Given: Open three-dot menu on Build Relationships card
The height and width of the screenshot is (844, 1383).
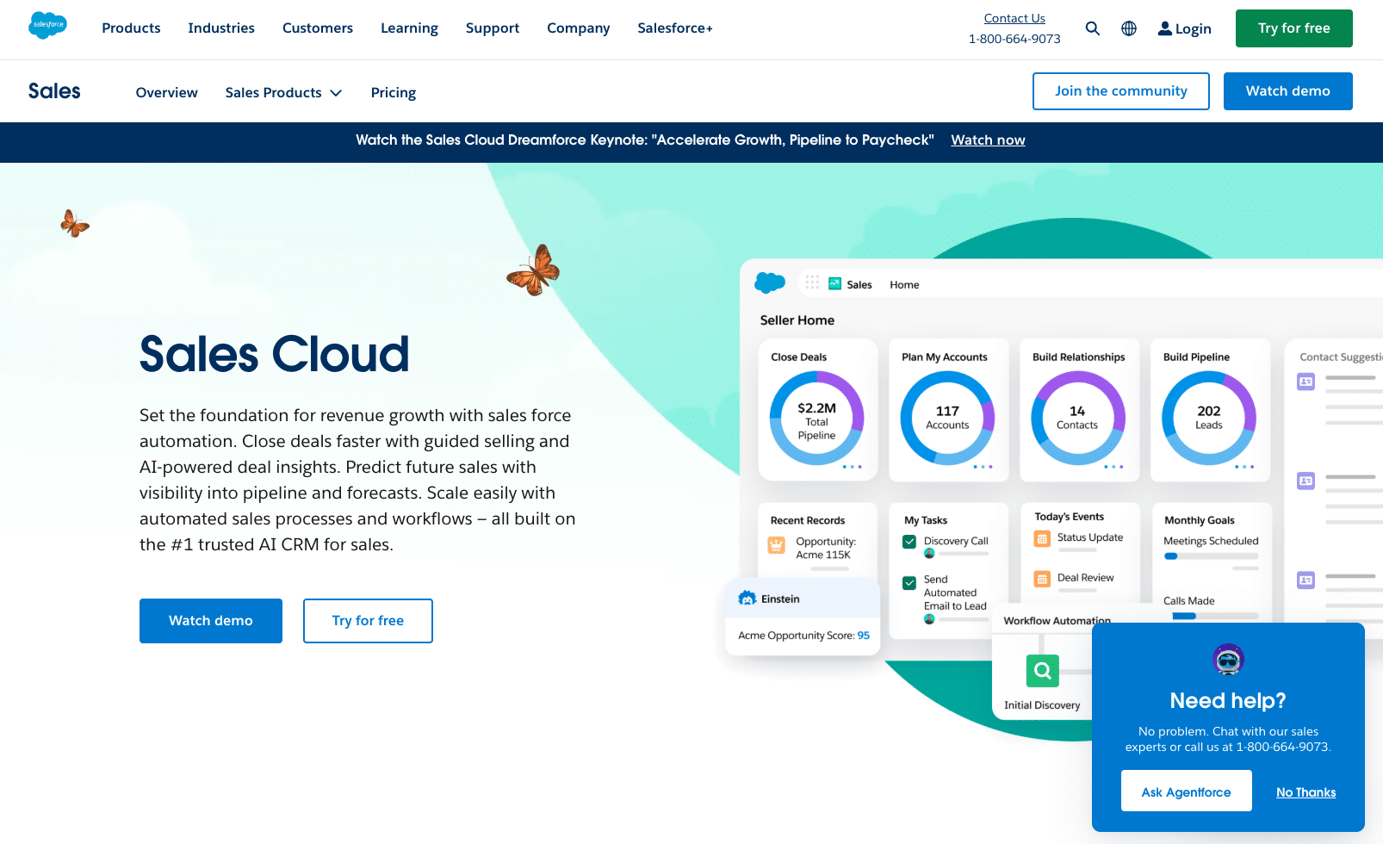Looking at the screenshot, I should [1113, 467].
